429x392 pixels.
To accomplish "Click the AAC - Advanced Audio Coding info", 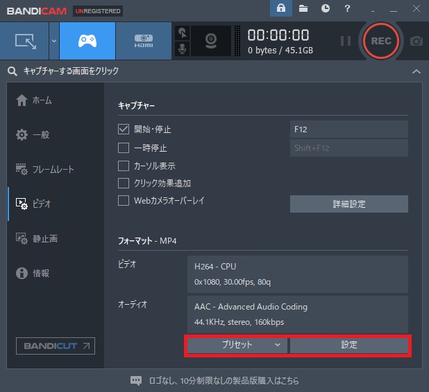I will coord(251,307).
